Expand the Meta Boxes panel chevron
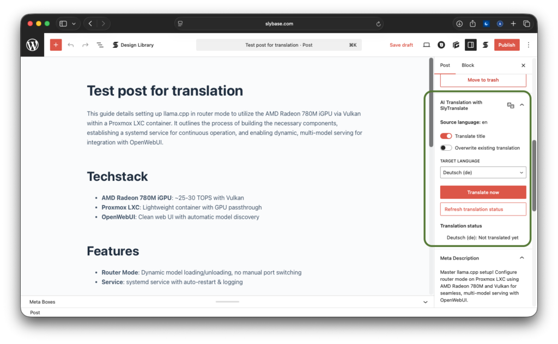Screen dimensions: 558x344 click(x=426, y=302)
